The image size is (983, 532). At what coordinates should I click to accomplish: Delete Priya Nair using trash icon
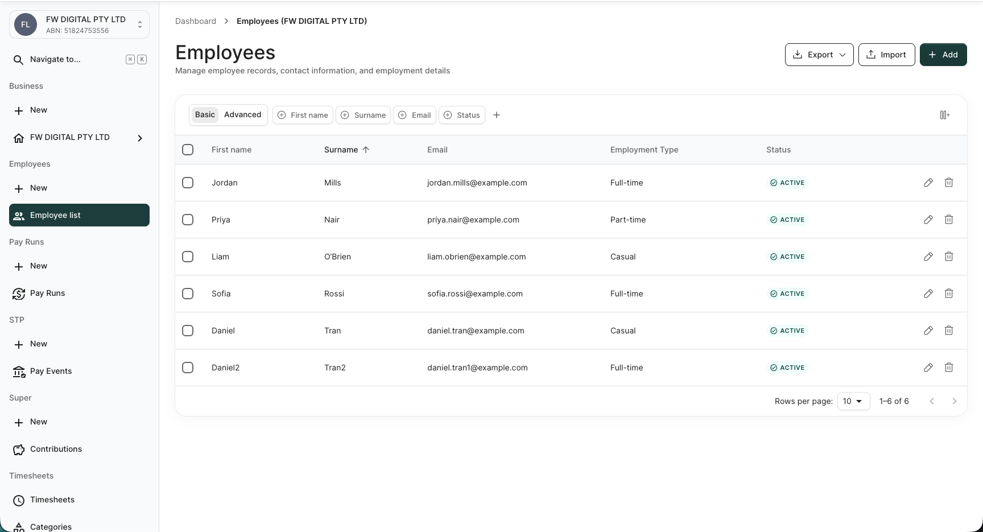point(949,220)
